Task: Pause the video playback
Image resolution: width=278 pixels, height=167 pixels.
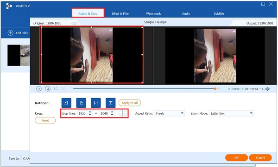Action: [x=39, y=89]
